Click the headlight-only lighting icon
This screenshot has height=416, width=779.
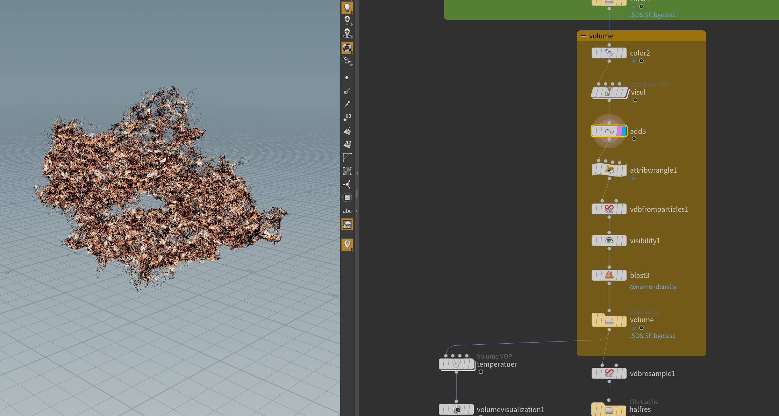coord(347,20)
